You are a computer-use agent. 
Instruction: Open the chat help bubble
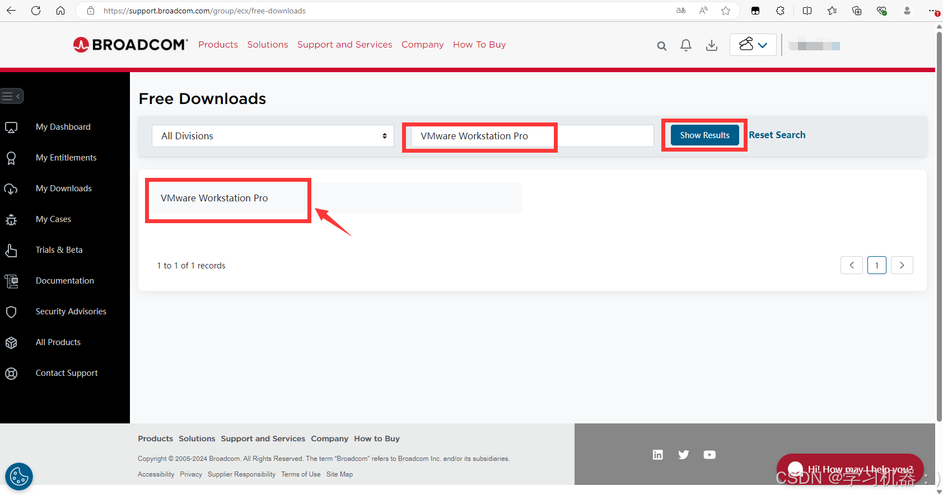coord(850,469)
